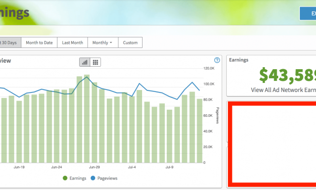Toggle the green Earnings legend marker

pos(65,178)
